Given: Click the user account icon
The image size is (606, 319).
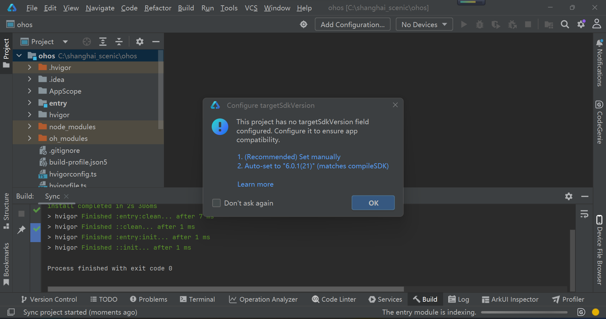Looking at the screenshot, I should pos(597,24).
